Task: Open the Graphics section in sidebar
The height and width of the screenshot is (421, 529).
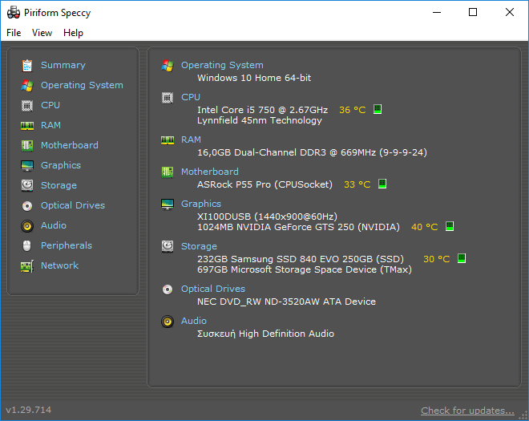Action: pos(61,165)
